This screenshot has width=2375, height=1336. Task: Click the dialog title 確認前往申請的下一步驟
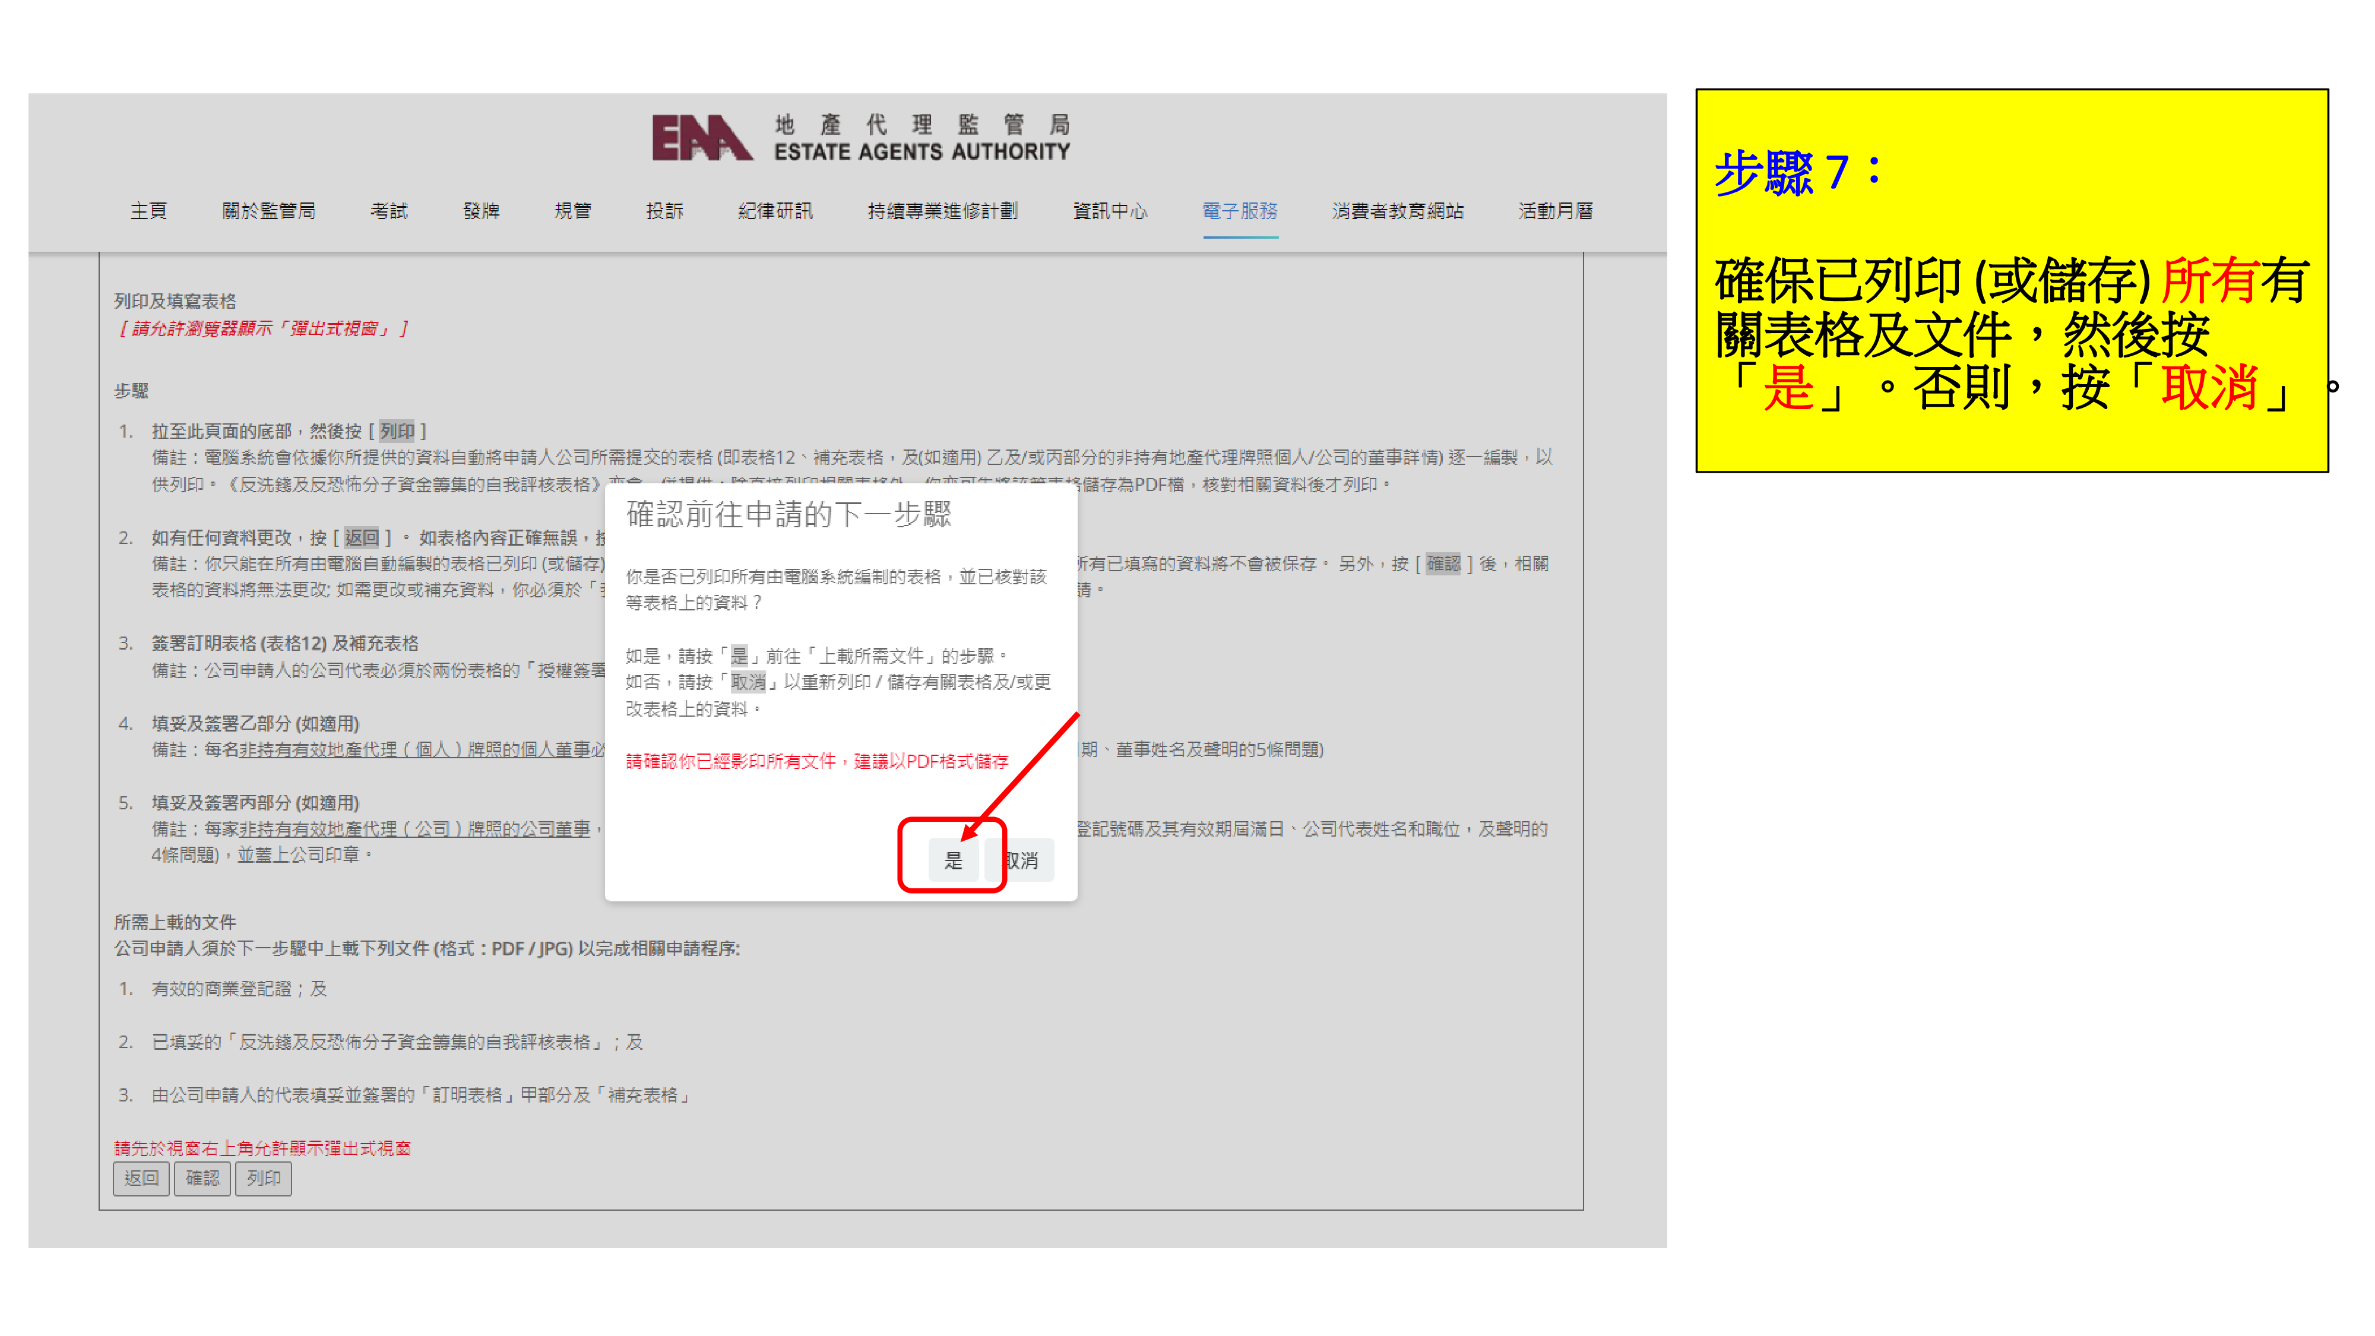pos(788,514)
